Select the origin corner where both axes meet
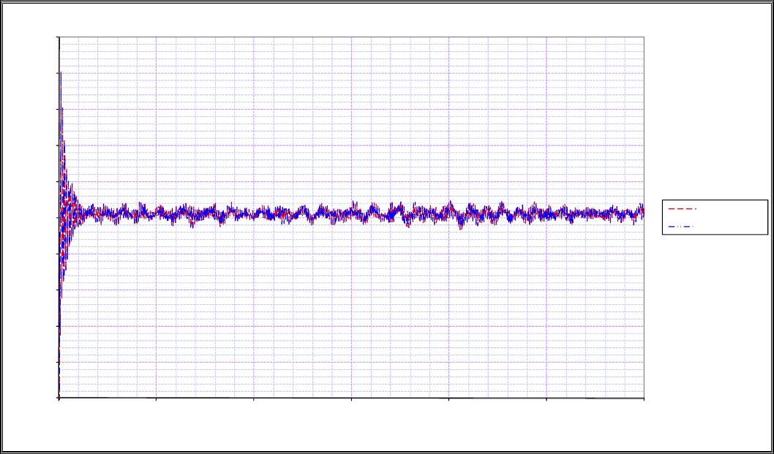 pos(59,398)
